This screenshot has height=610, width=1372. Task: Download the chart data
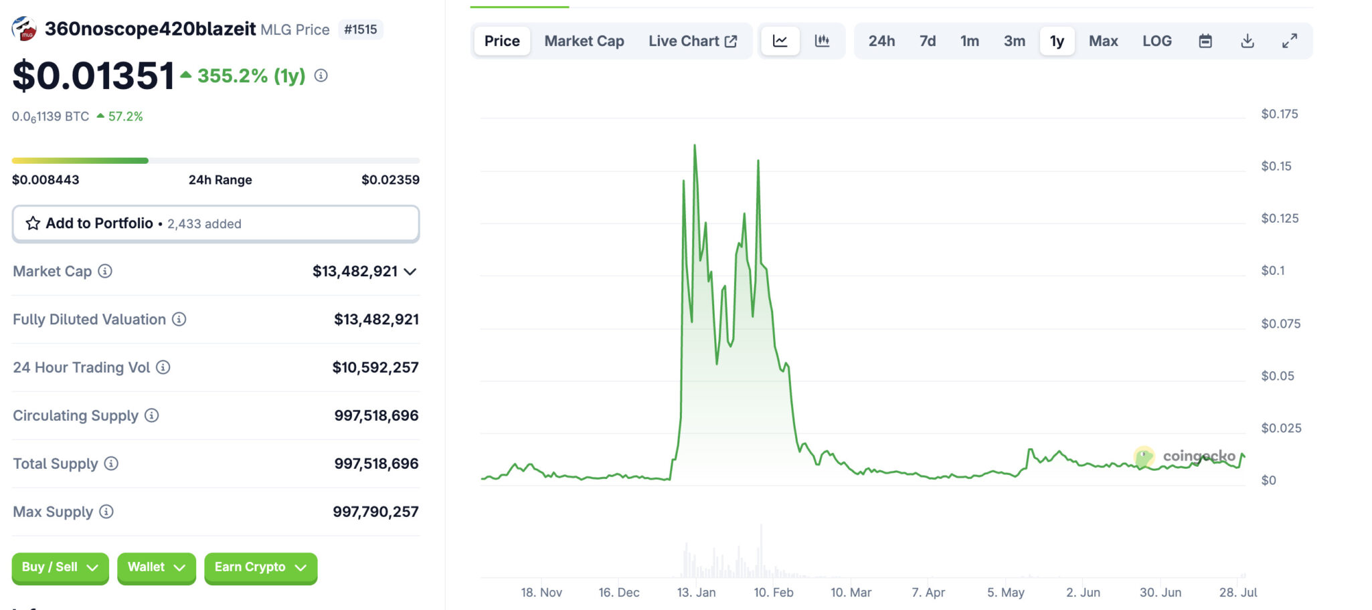(1247, 41)
